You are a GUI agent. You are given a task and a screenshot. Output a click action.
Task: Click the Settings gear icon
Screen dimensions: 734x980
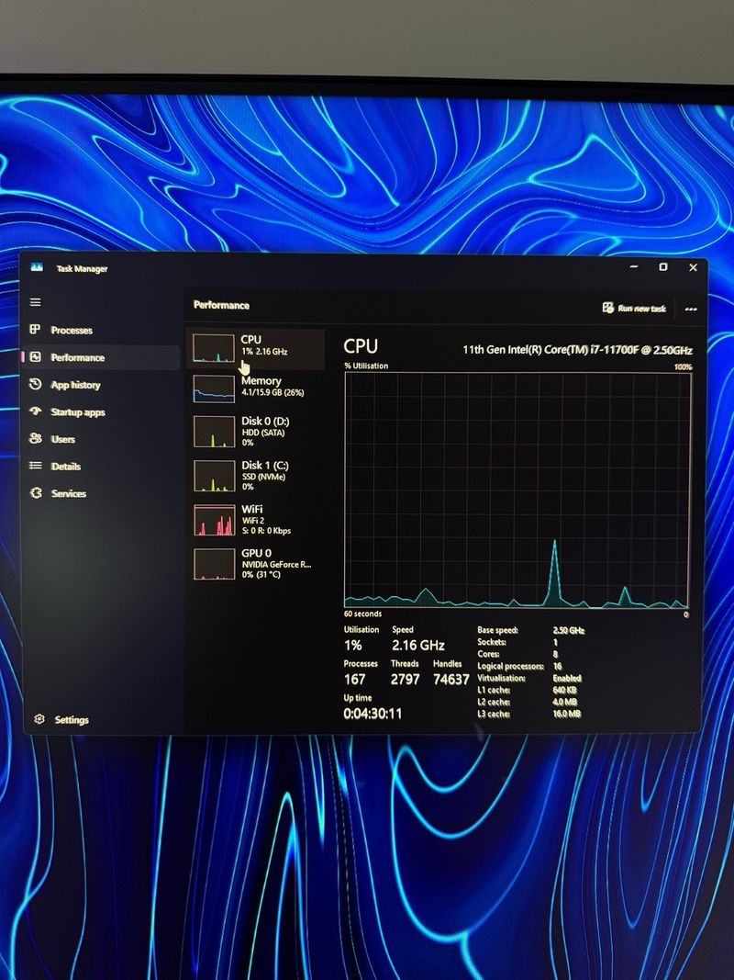click(x=39, y=719)
